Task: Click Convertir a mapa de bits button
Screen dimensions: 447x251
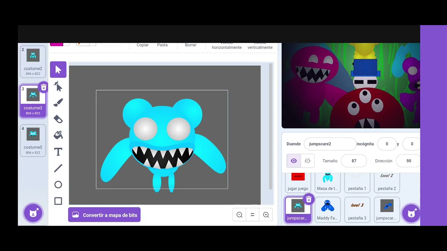Action: [x=104, y=215]
